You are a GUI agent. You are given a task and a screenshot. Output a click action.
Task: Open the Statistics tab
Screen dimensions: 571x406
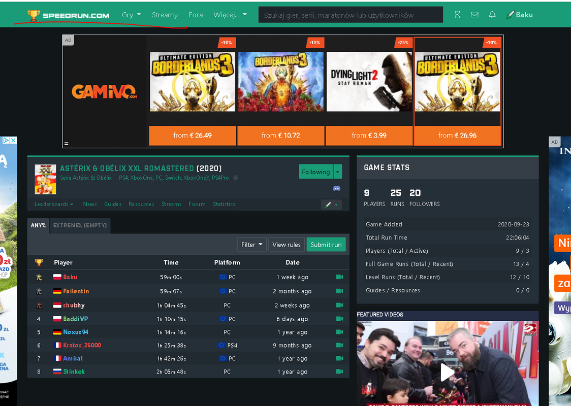(x=224, y=204)
